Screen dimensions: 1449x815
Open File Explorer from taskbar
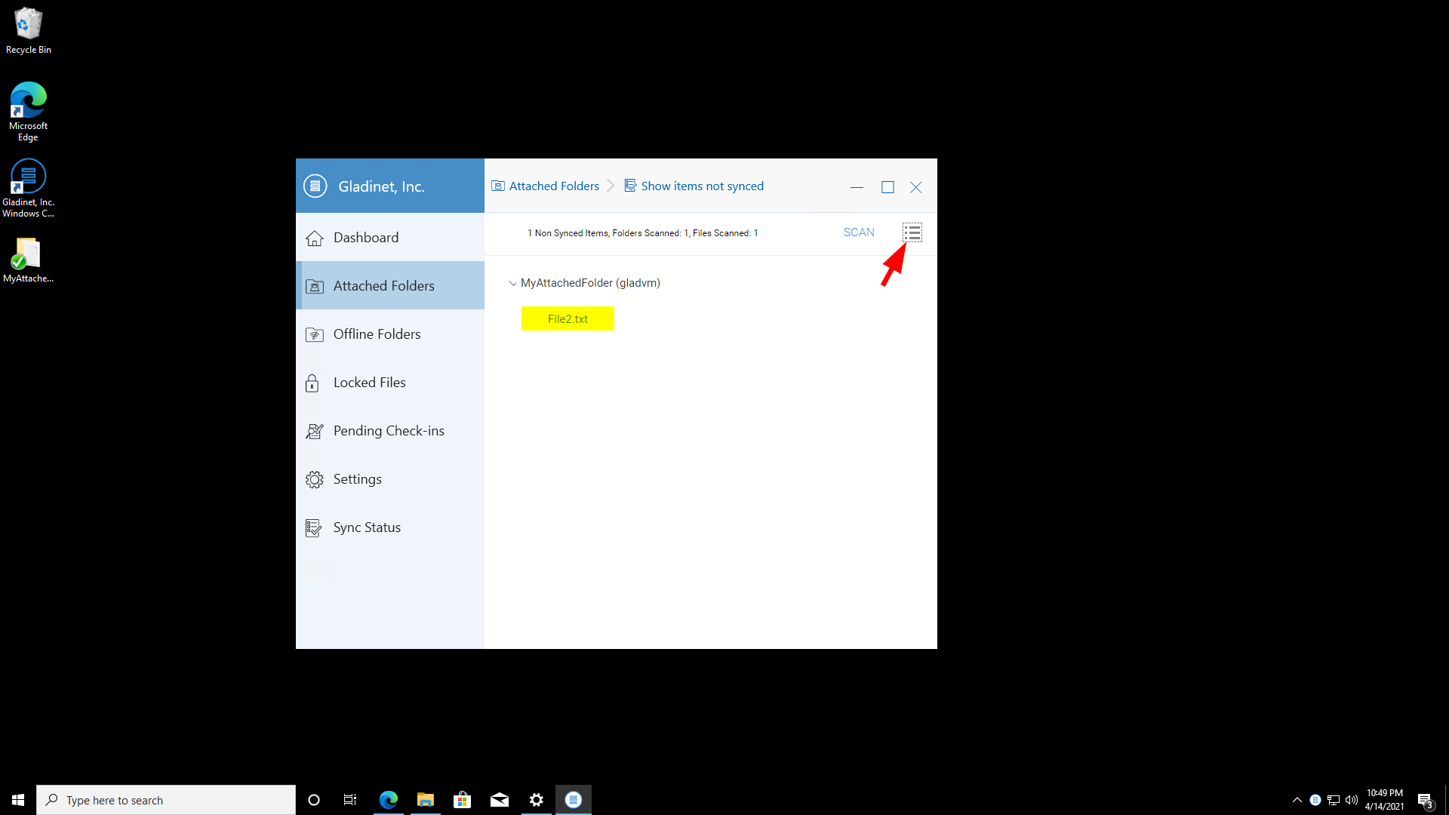(x=426, y=800)
